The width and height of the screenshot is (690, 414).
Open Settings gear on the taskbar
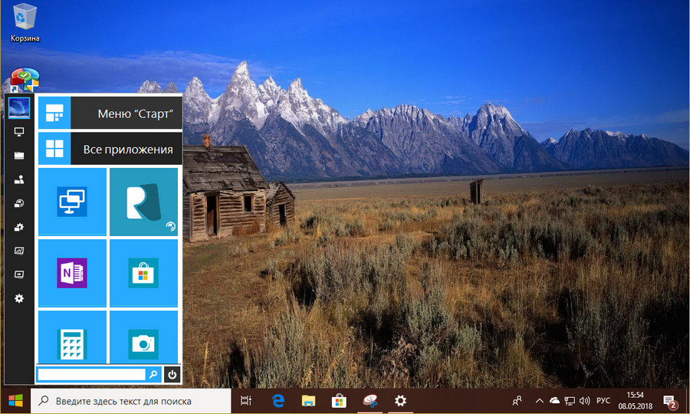[400, 401]
